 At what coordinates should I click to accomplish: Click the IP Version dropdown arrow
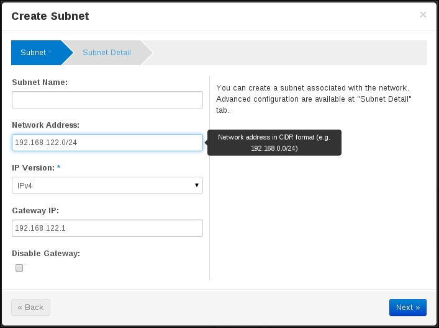[197, 185]
